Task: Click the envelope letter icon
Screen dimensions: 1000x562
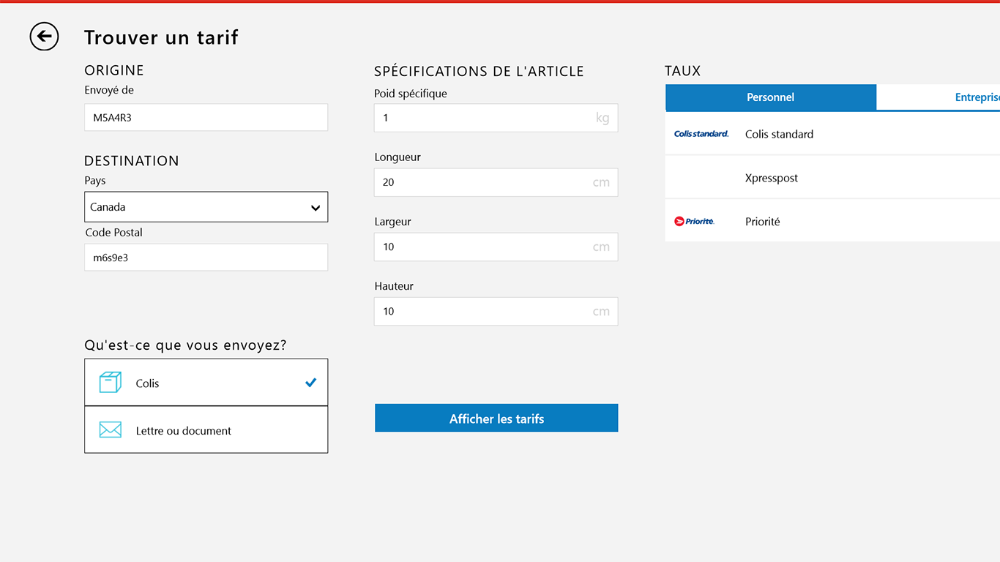Action: (110, 430)
